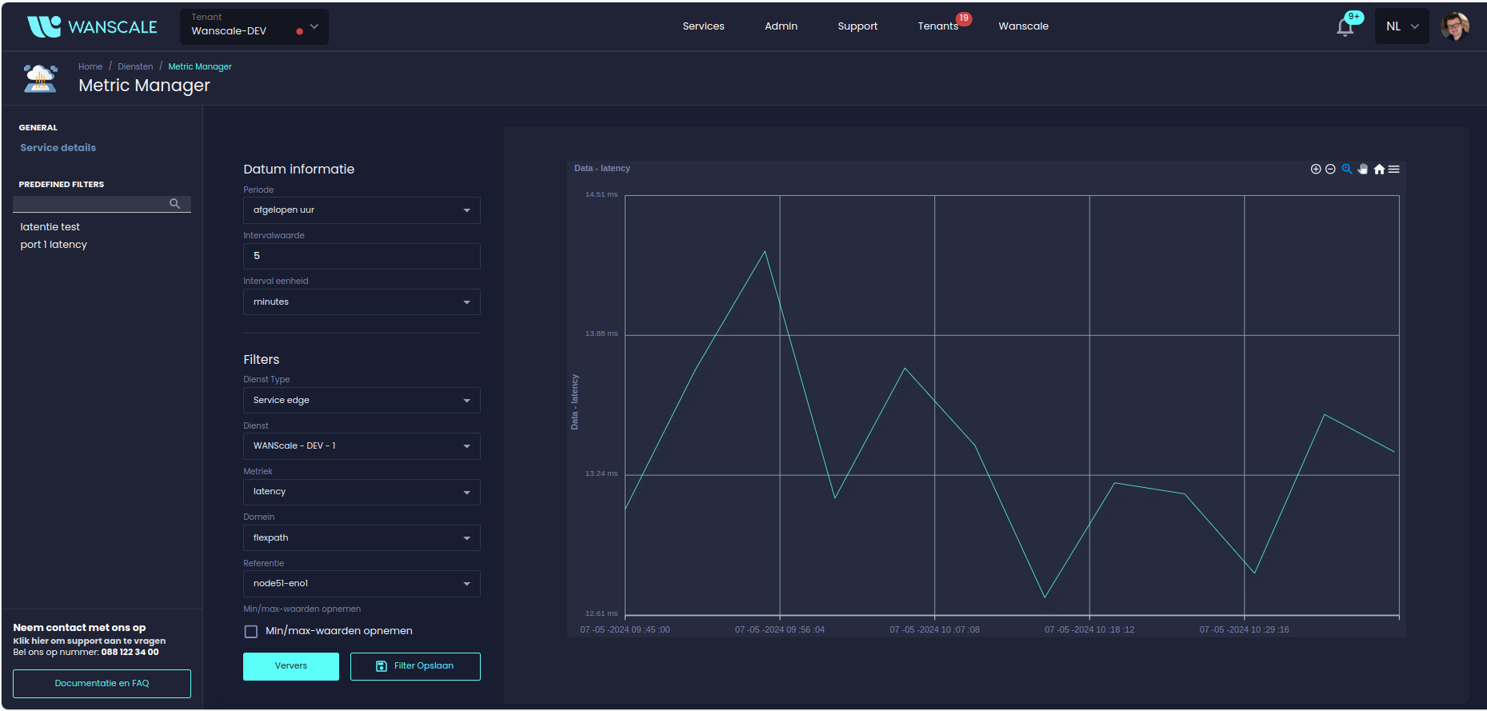Open the NL language selector
Image resolution: width=1487 pixels, height=711 pixels.
point(1401,26)
